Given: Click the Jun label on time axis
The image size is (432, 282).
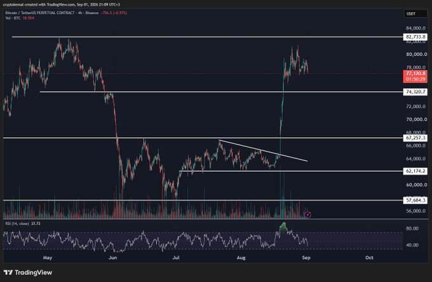Looking at the screenshot, I should (112, 258).
